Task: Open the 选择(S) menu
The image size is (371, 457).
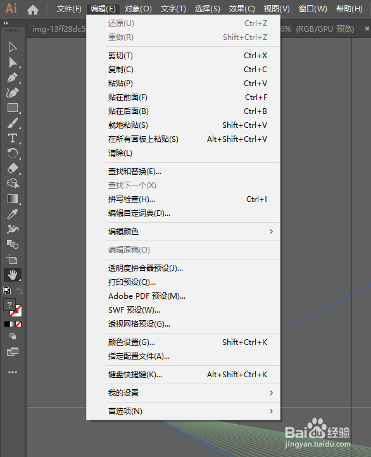Action: tap(207, 9)
